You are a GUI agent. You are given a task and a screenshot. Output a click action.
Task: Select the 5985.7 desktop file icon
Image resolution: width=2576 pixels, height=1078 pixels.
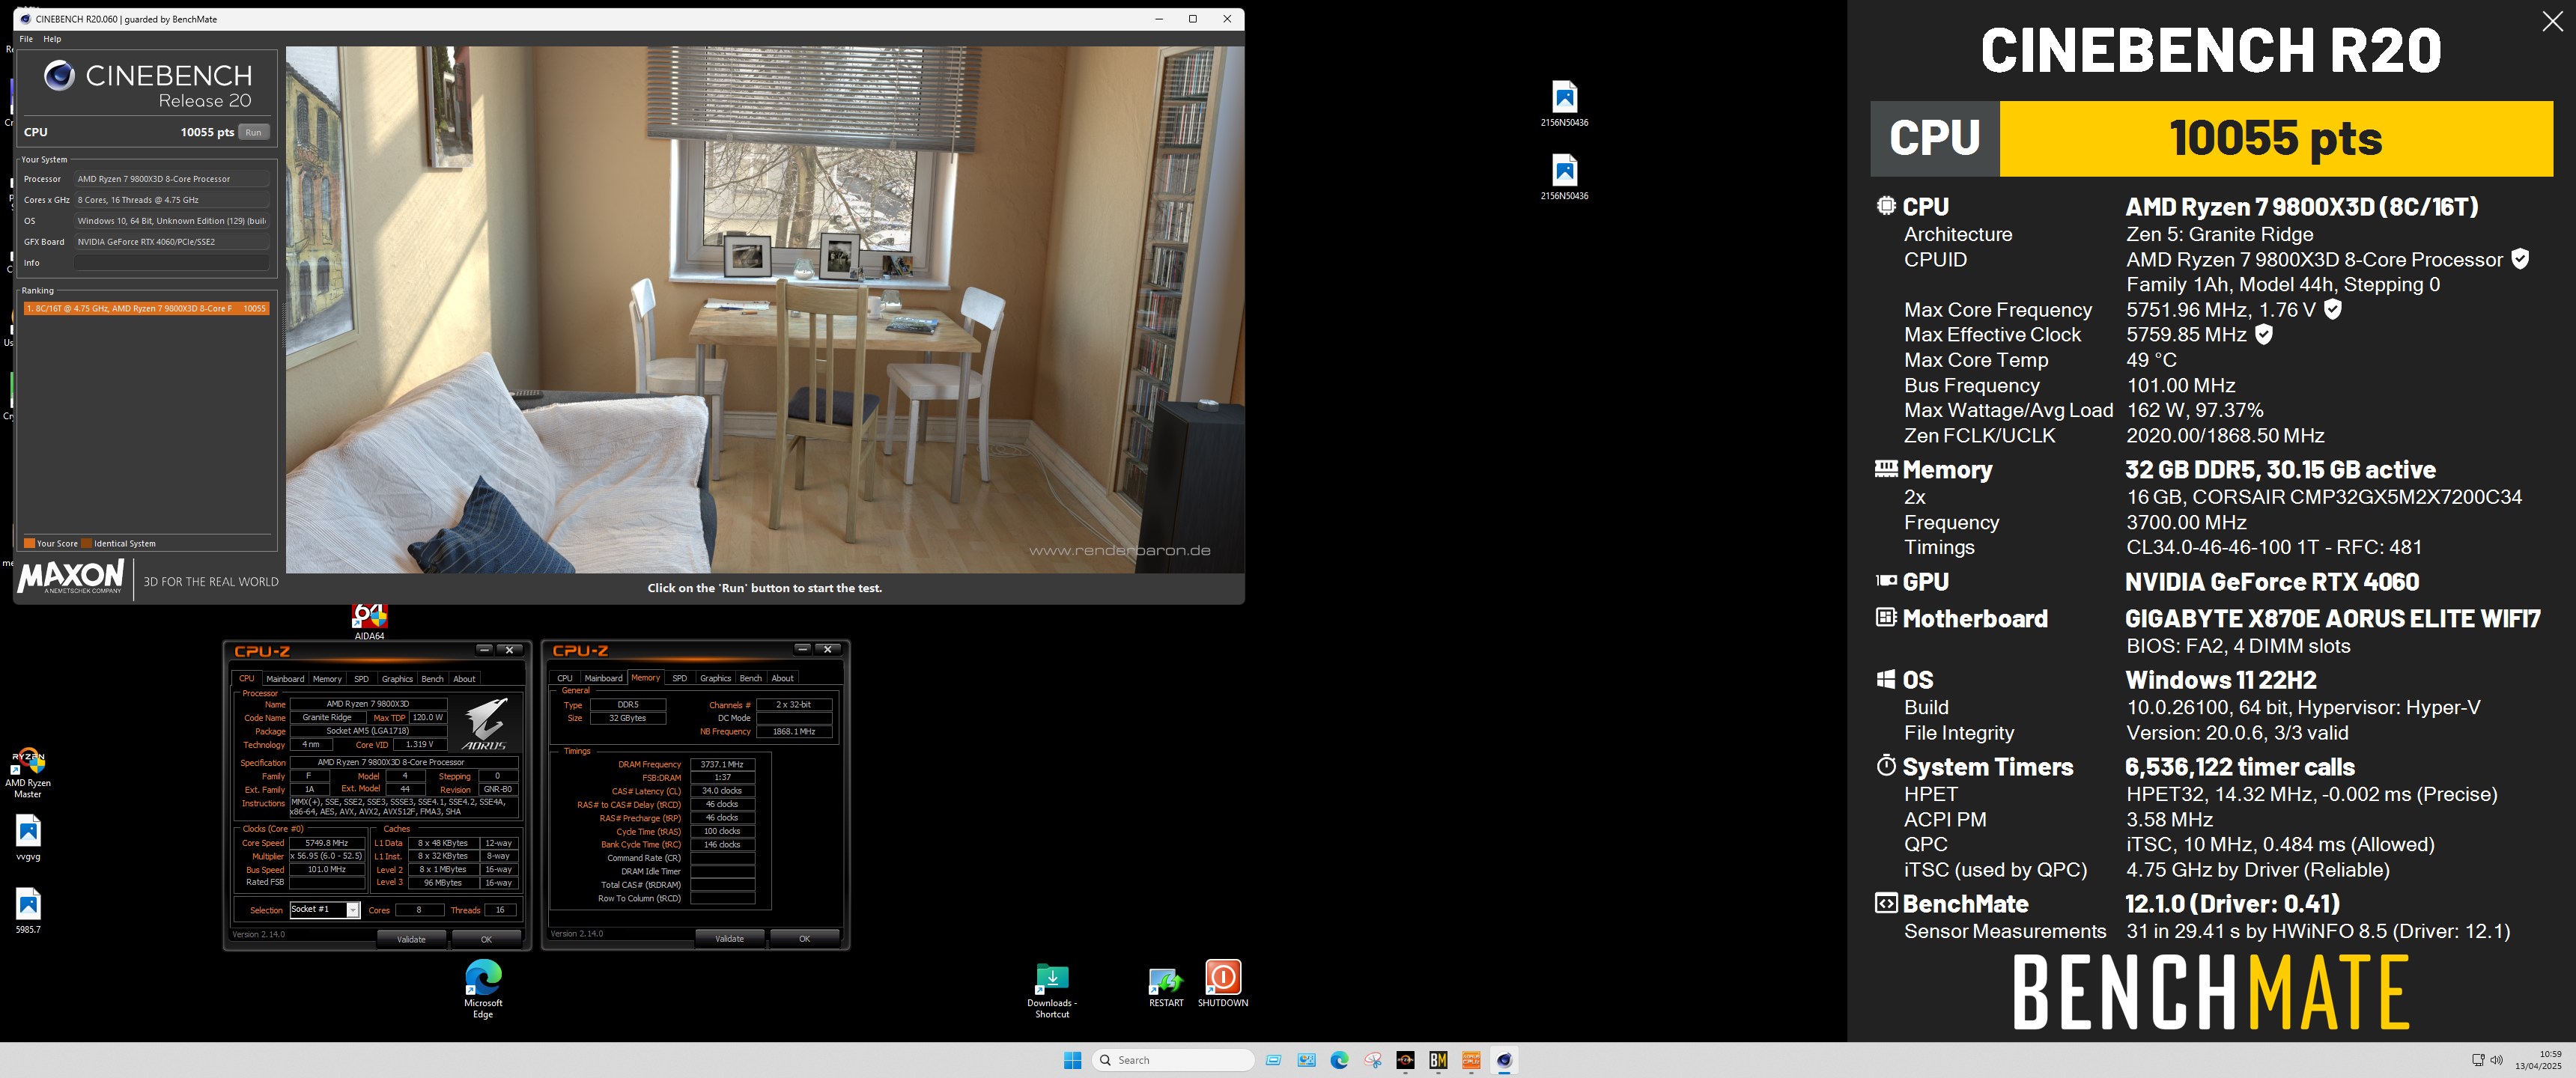point(28,910)
